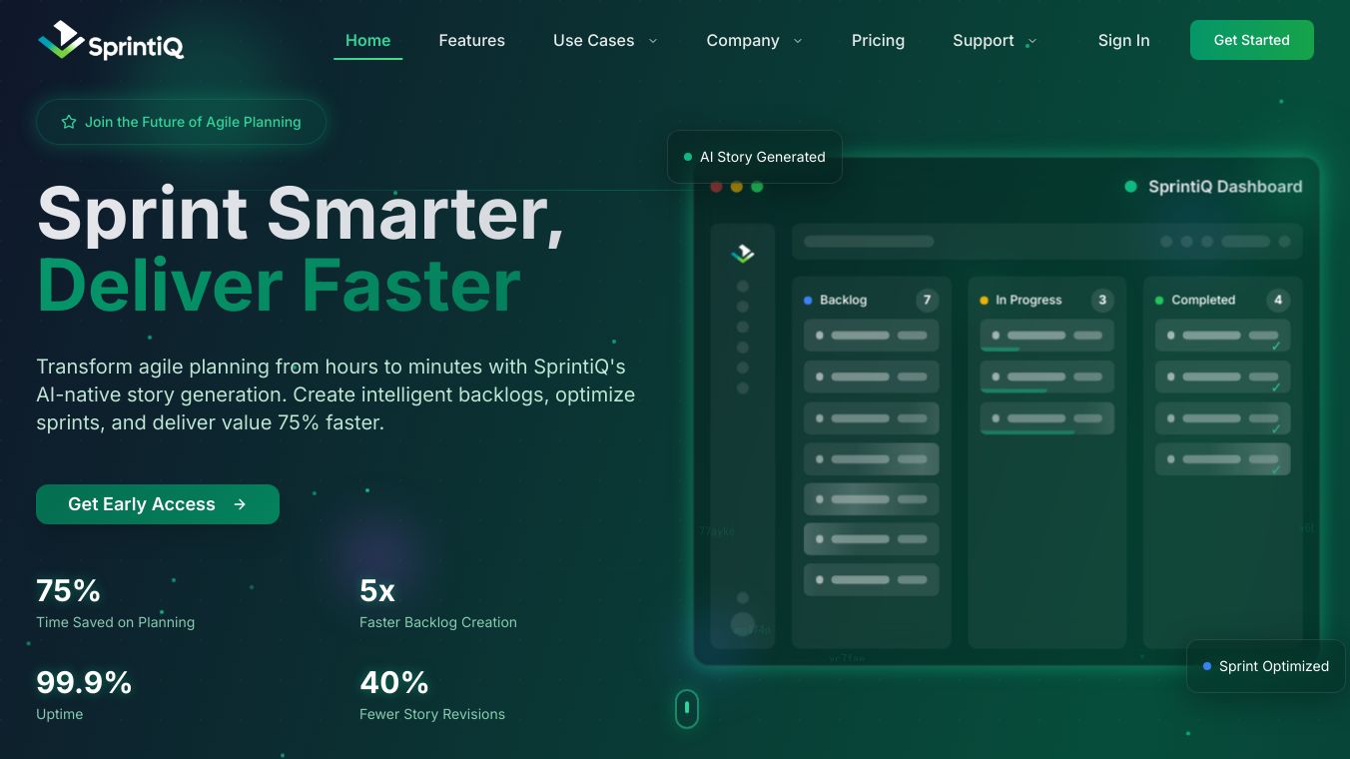1350x759 pixels.
Task: Click the "Faster Backlog Creation" label
Action: pyautogui.click(x=438, y=622)
